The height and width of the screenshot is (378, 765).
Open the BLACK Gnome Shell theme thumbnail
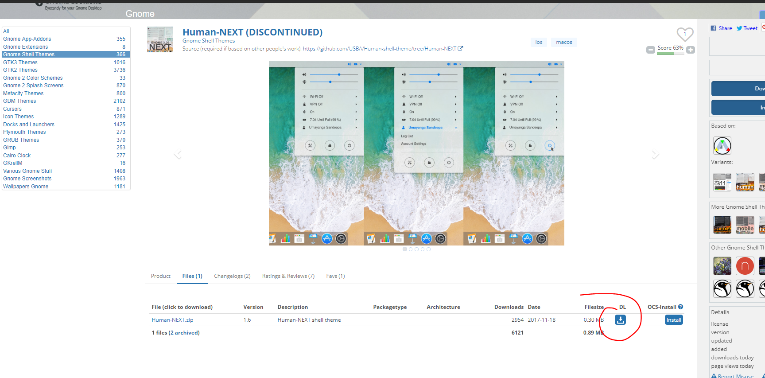pos(722,225)
